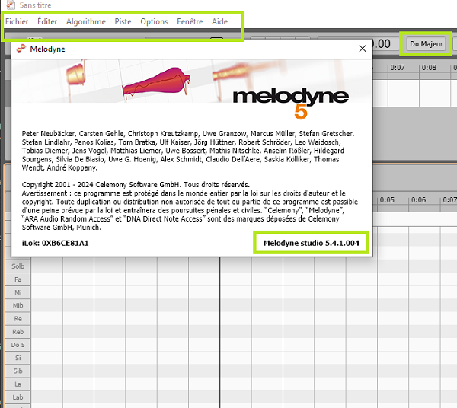Click the 0:08 mark on upper time ruler
This screenshot has height=408, width=457.
click(429, 68)
